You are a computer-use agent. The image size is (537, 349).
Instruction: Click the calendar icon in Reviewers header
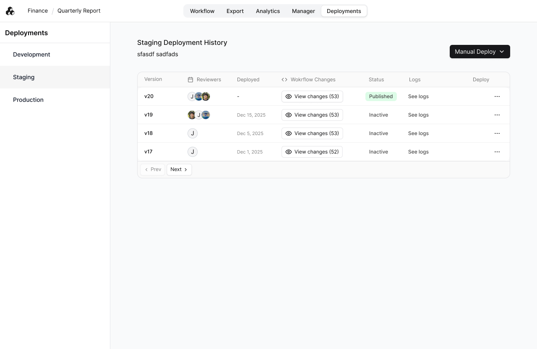click(190, 80)
